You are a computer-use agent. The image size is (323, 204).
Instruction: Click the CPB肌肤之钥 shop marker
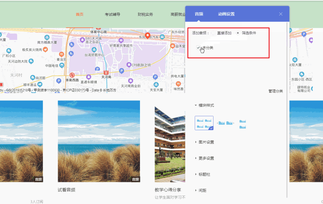click(x=129, y=64)
